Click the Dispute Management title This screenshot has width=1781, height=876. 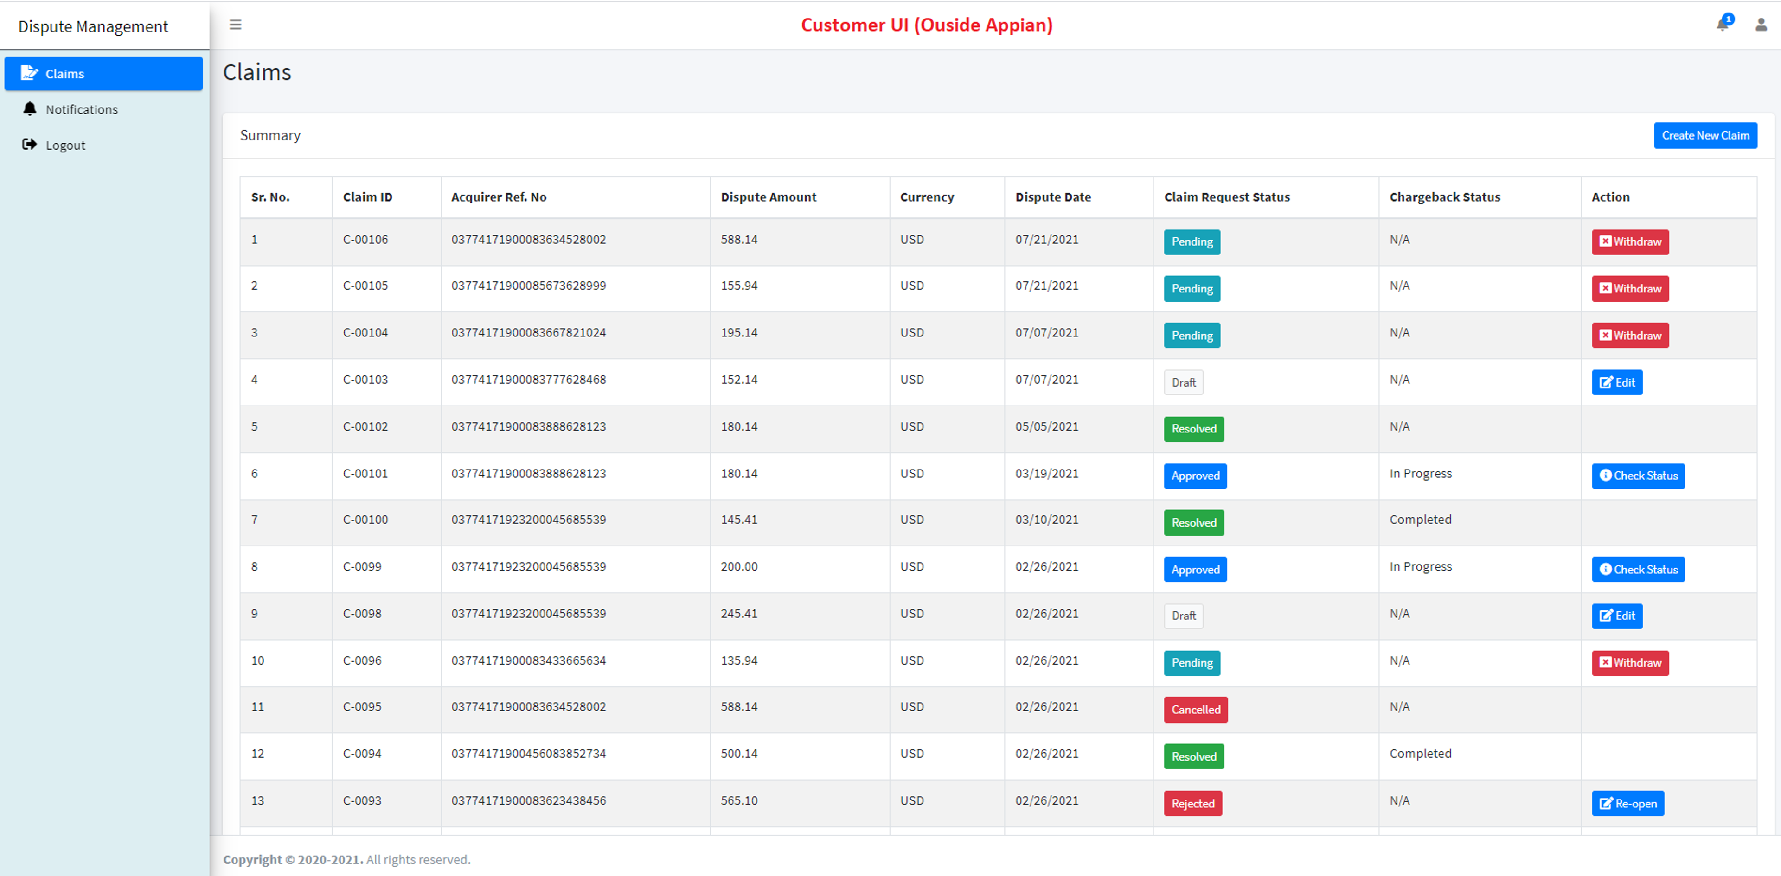93,26
